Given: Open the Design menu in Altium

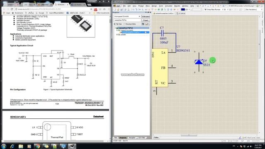Looking at the screenshot, I should click(154, 6).
